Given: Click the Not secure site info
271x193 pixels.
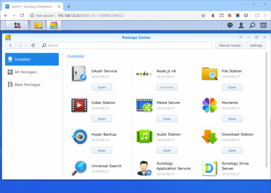Looking at the screenshot, I should [42, 15].
